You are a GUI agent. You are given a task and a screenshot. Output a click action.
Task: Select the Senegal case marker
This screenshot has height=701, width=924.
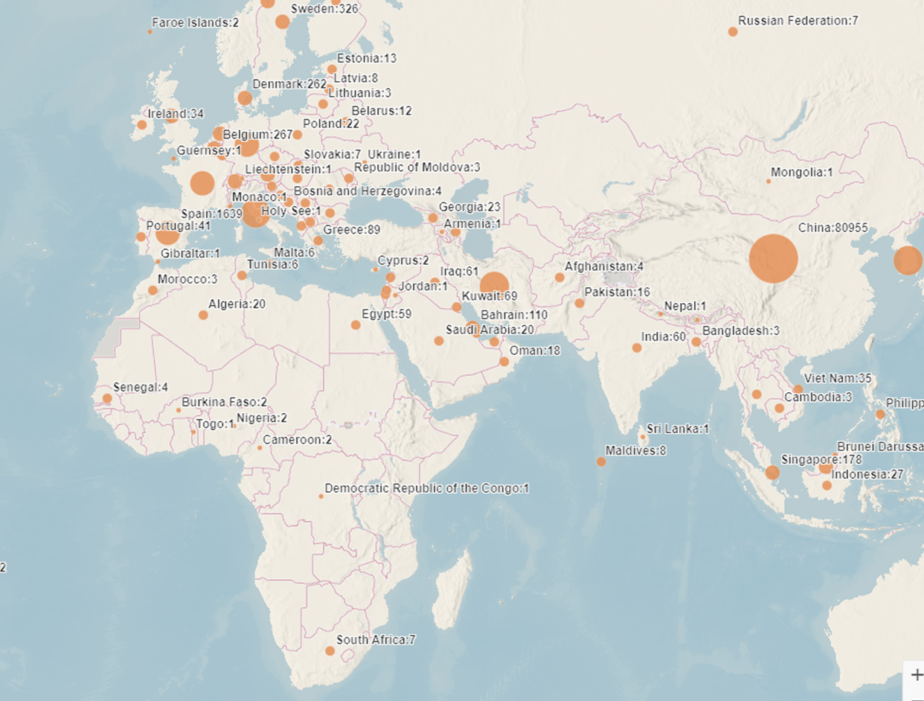(107, 399)
